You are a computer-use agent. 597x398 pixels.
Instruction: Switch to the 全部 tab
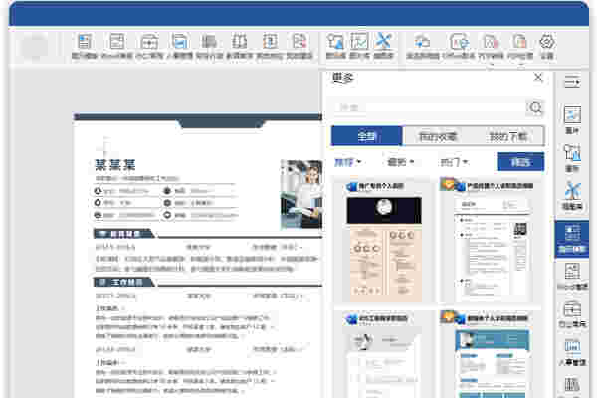pyautogui.click(x=366, y=136)
